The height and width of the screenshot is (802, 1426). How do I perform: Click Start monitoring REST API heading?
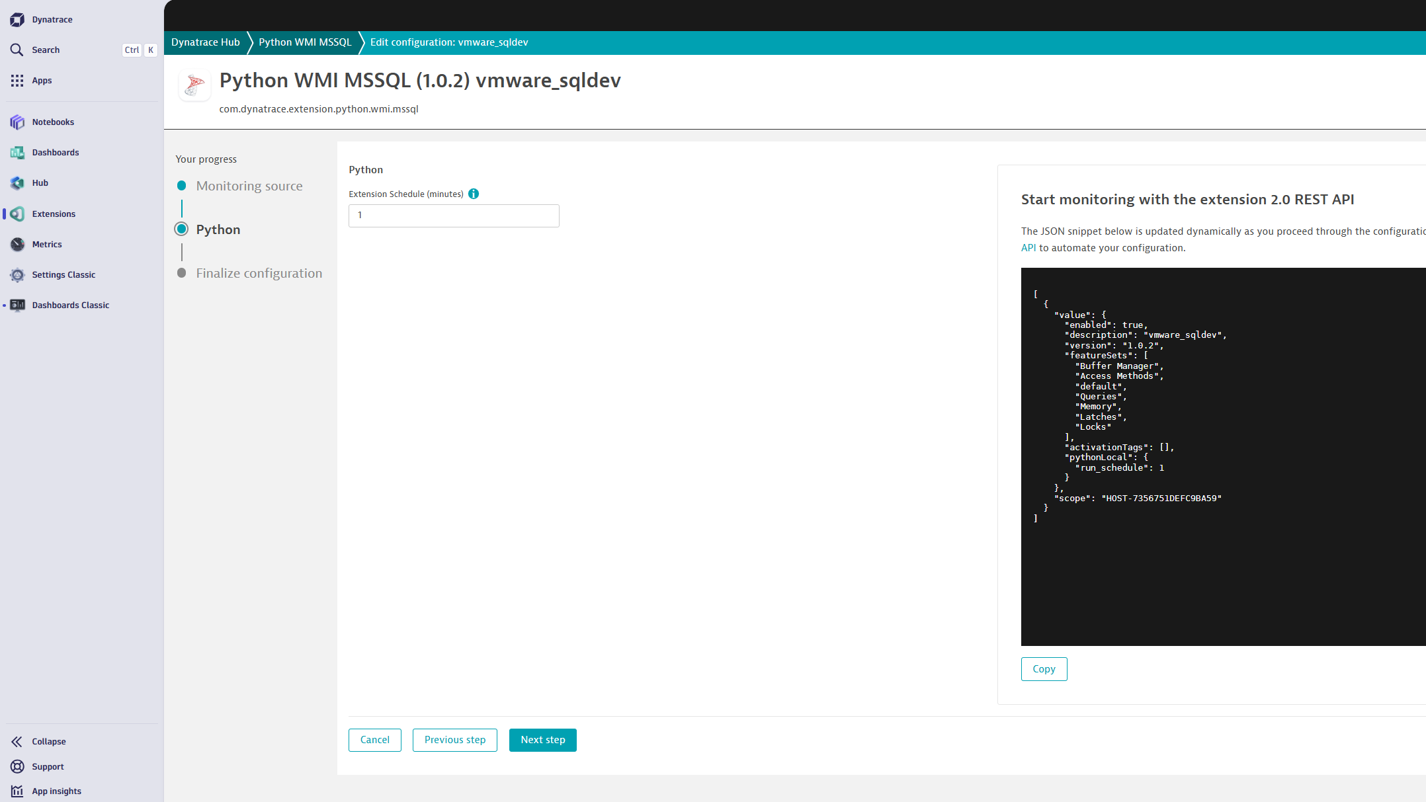click(x=1188, y=200)
